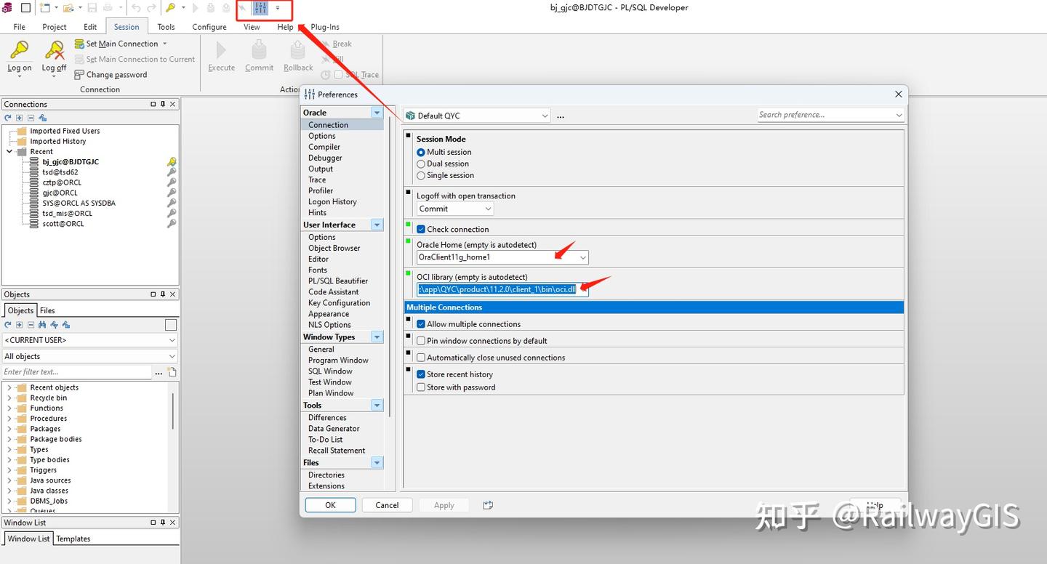Click the Log off key icon in ribbon
1047x564 pixels.
click(x=54, y=49)
